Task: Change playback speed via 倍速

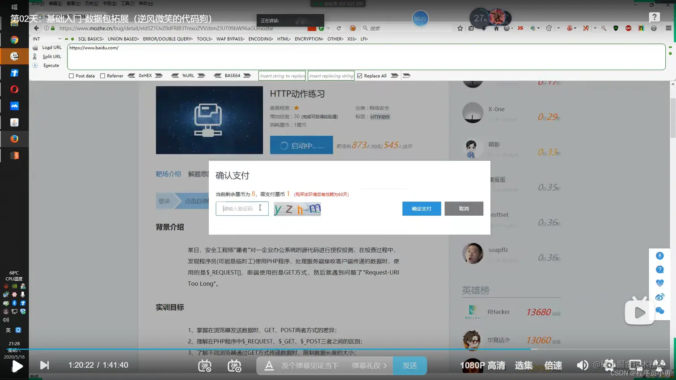Action: pos(553,366)
